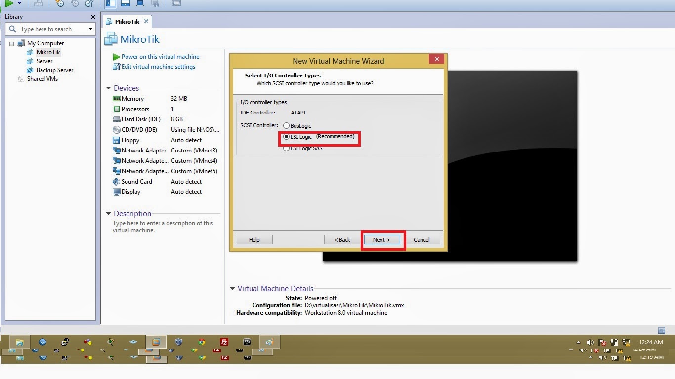Click the Network Adapter row with VMnet4
Viewport: 675px width, 379px height.
click(x=166, y=161)
